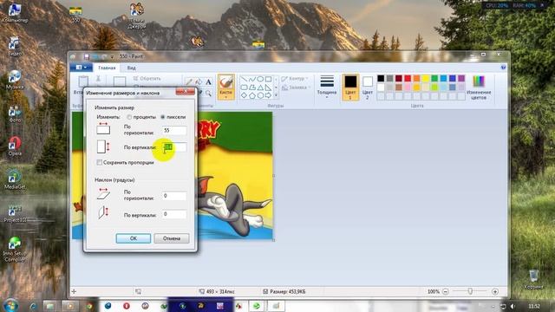Viewport: 555px width, 312px height.
Task: Open the Opera desktop shortcut
Action: click(x=15, y=146)
